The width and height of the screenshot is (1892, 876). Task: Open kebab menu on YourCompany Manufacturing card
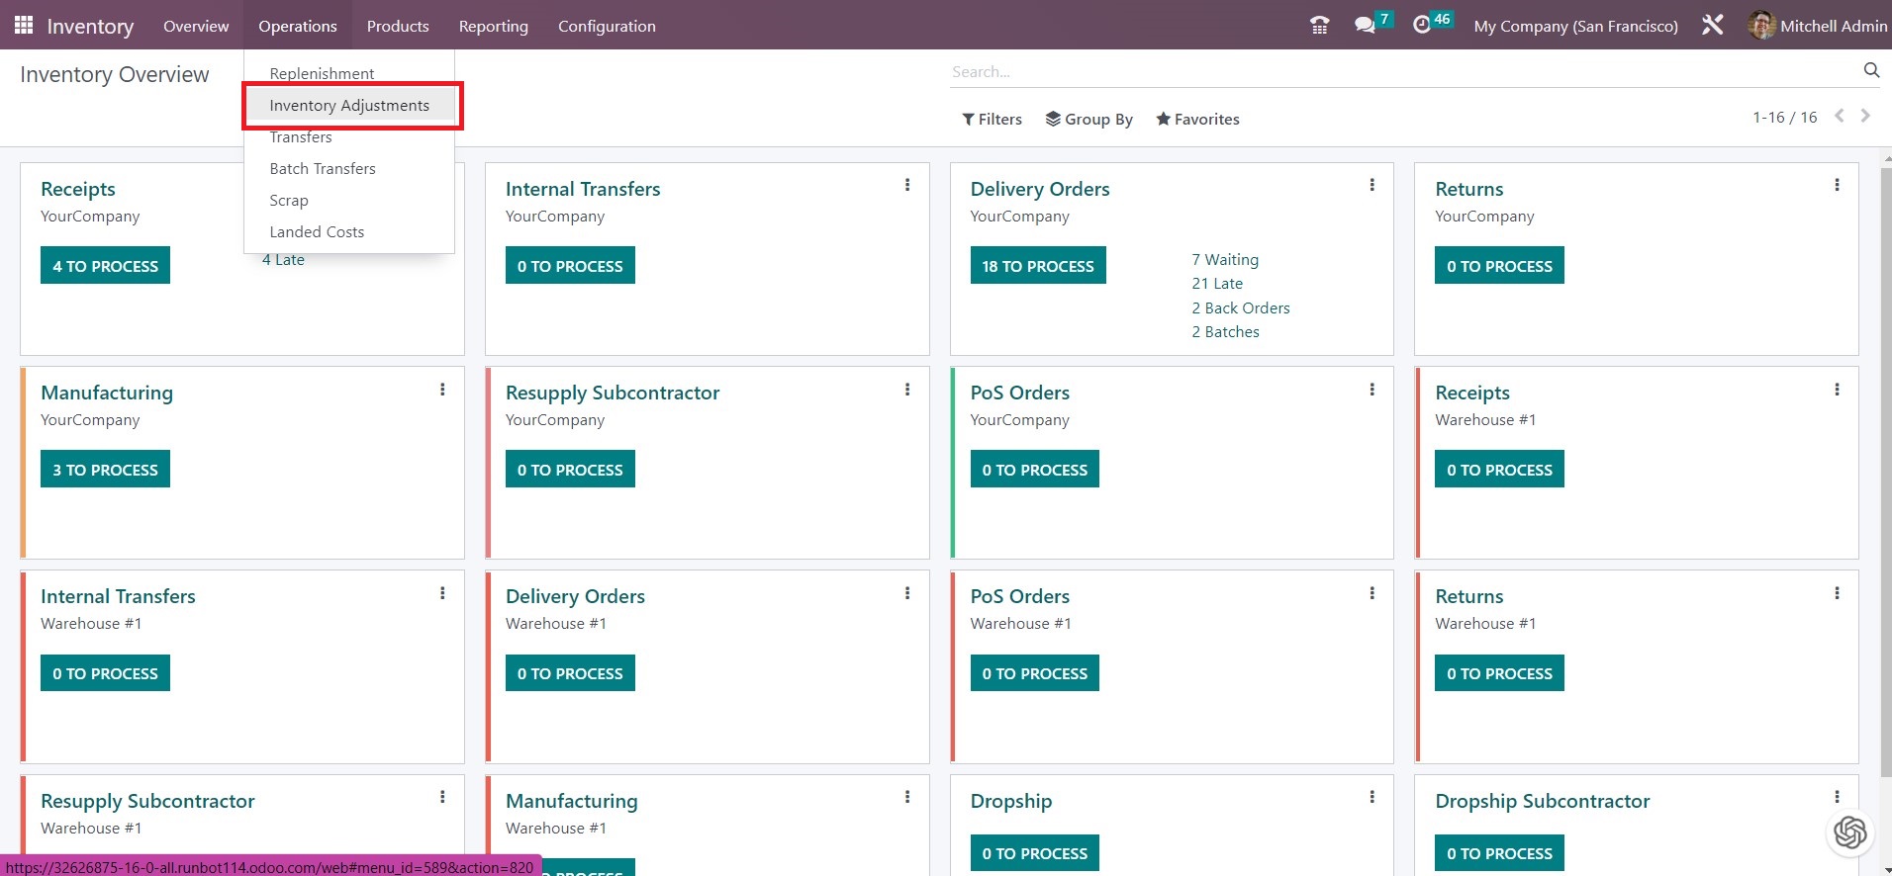[x=442, y=390]
